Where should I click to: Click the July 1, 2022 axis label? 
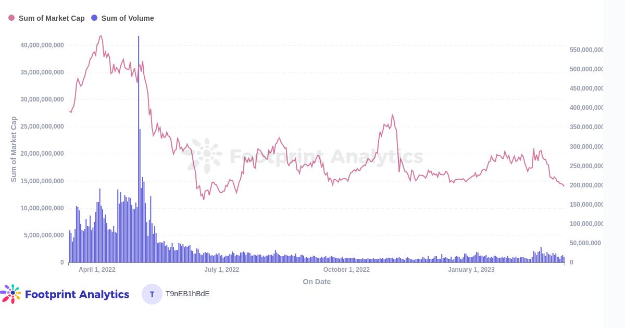click(x=222, y=270)
